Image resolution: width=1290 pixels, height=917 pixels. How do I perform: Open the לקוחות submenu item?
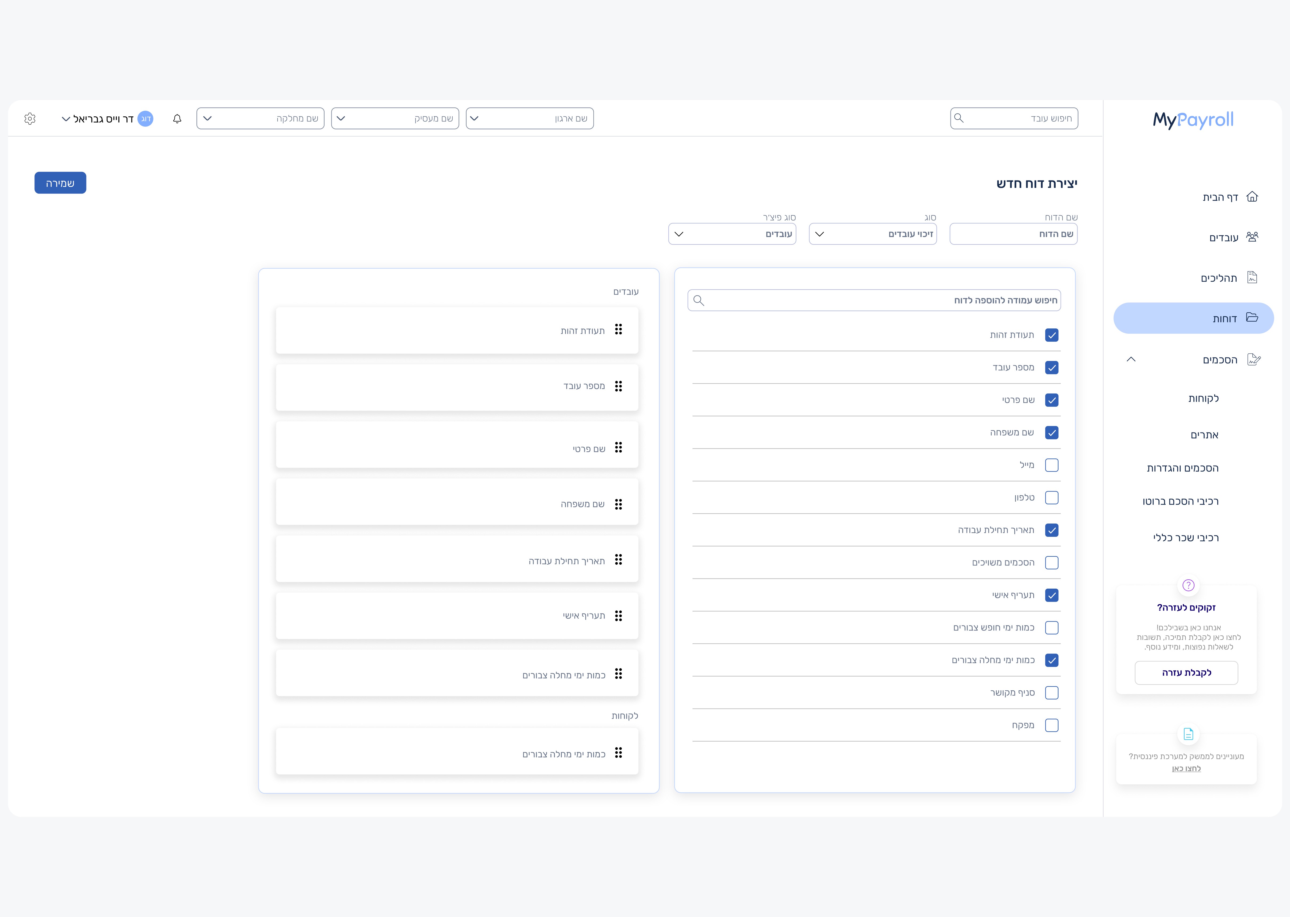coord(1204,399)
